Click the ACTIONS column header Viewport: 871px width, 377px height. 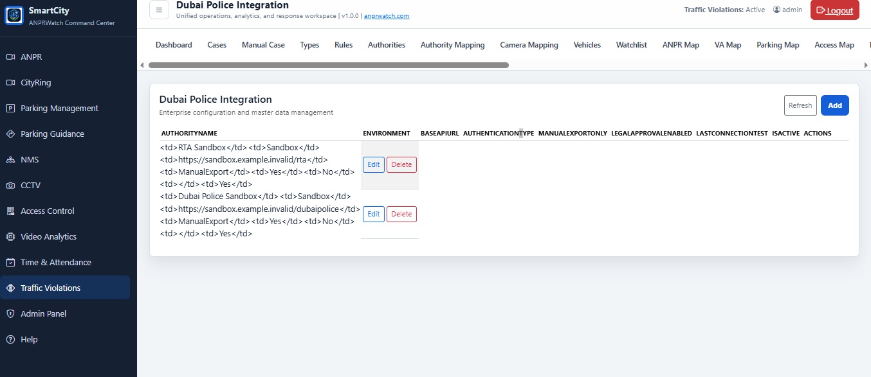818,134
